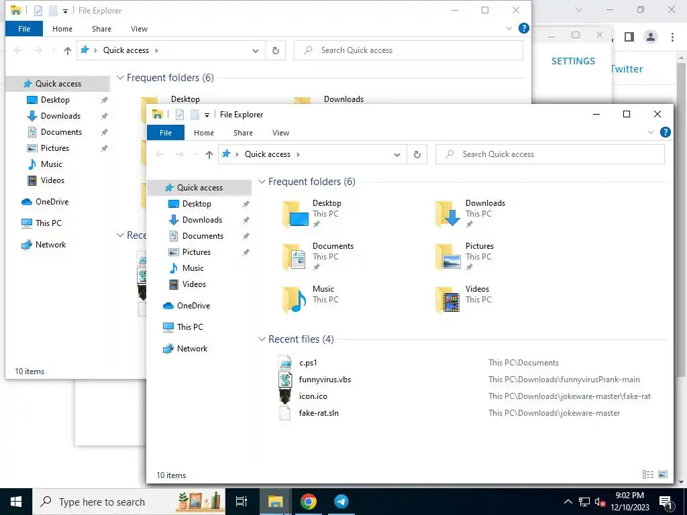This screenshot has height=515, width=687.
Task: Collapse Frequent folders group in back window
Action: [x=121, y=78]
